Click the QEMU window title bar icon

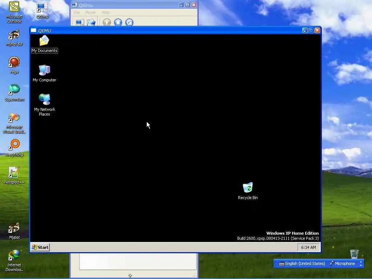pos(33,31)
